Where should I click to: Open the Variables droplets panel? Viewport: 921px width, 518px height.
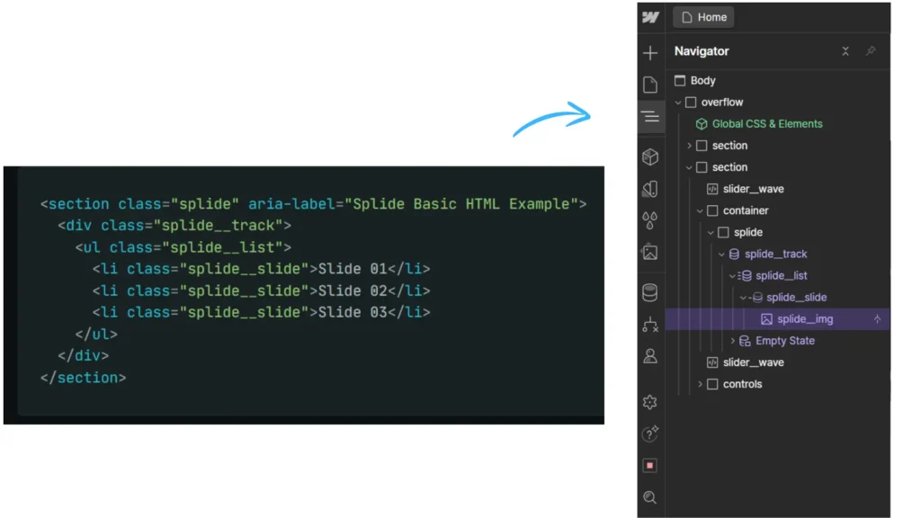pyautogui.click(x=650, y=221)
